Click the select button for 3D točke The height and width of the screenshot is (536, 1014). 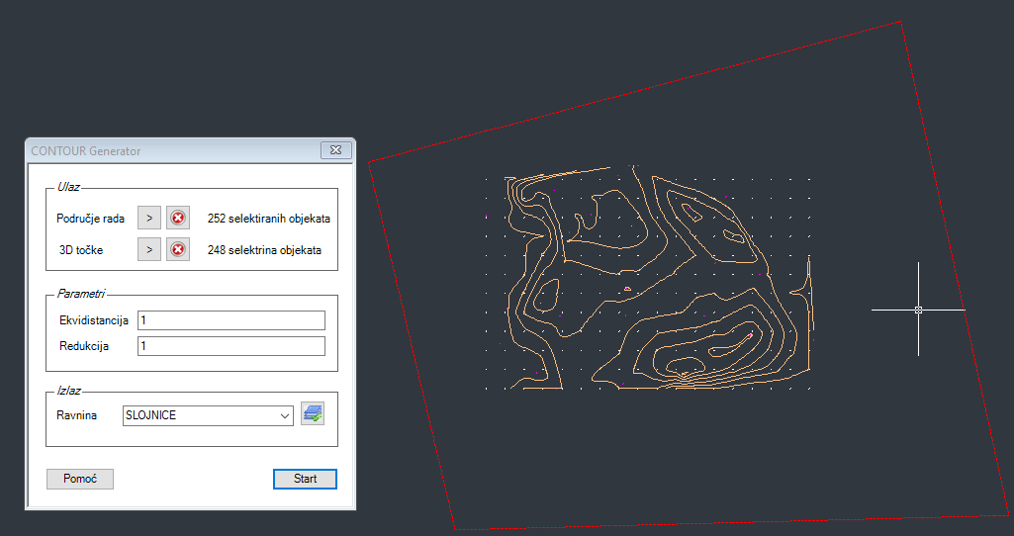tap(149, 249)
